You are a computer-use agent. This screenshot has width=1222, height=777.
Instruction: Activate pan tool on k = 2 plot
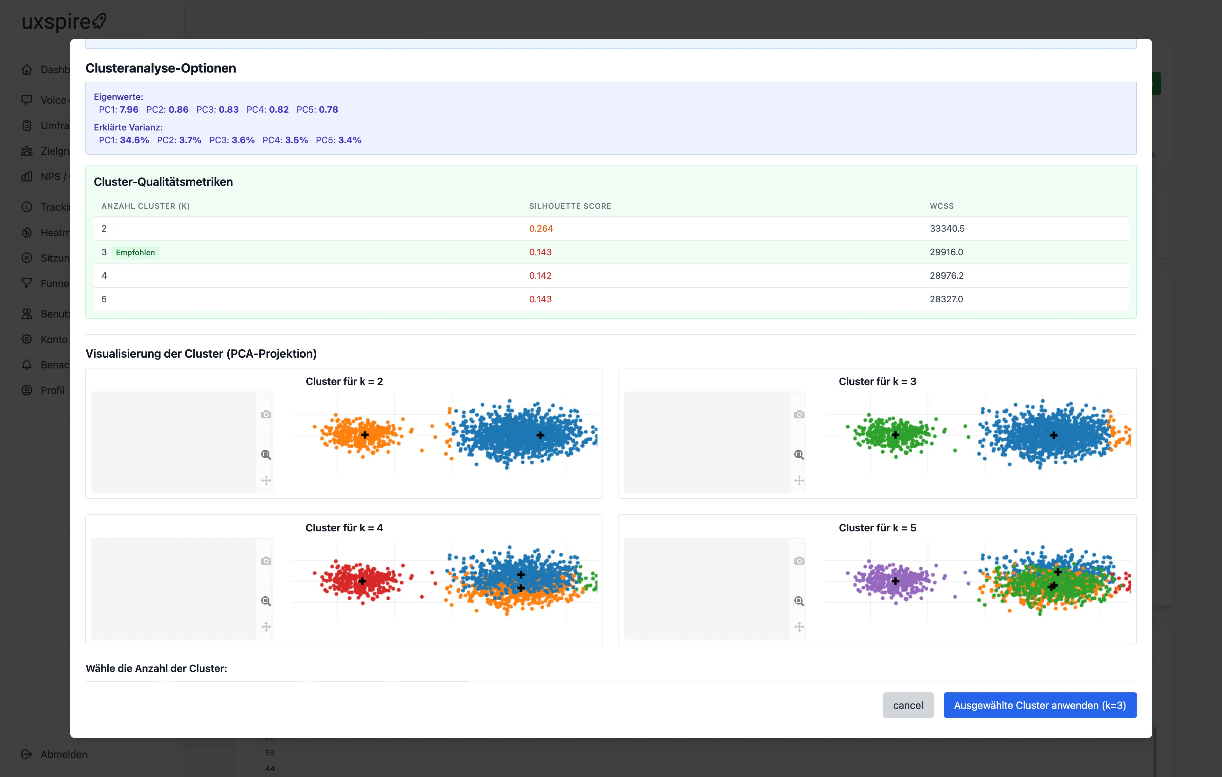(x=266, y=480)
